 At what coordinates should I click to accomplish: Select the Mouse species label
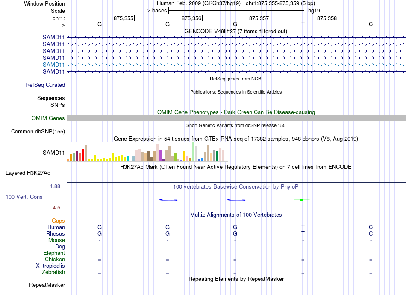pyautogui.click(x=56, y=240)
